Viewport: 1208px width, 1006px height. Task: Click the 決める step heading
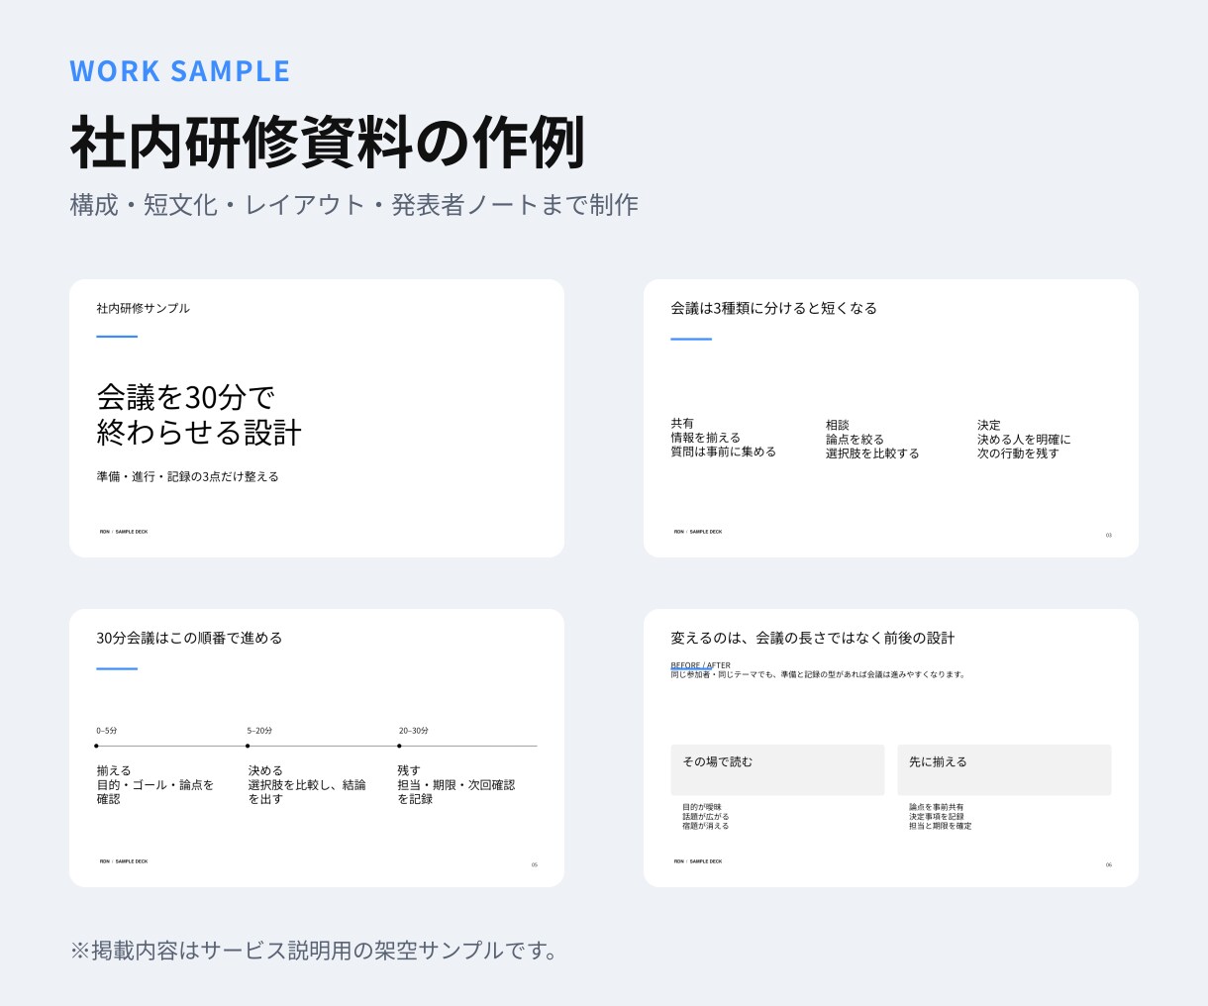click(265, 770)
